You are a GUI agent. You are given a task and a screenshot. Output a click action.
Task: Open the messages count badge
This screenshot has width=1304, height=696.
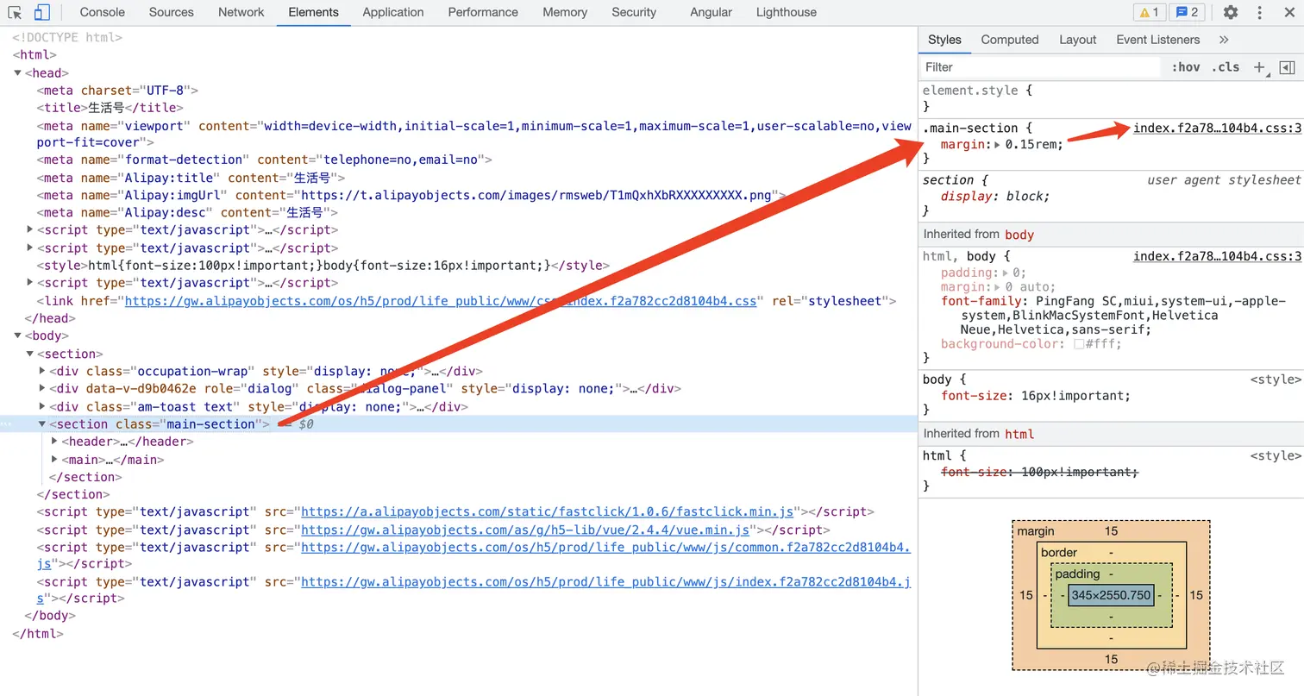pos(1188,12)
